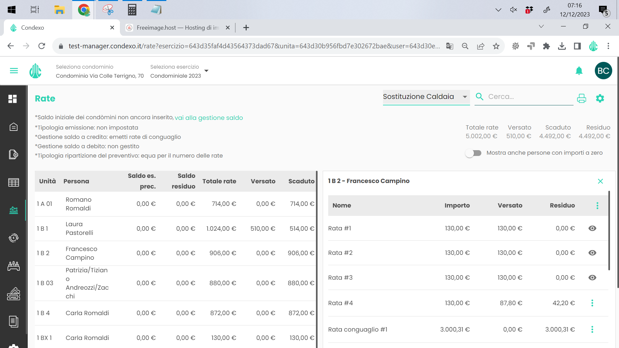Toggle "Mostra anche persone con importi a zero"
This screenshot has height=348, width=619.
[x=473, y=153]
